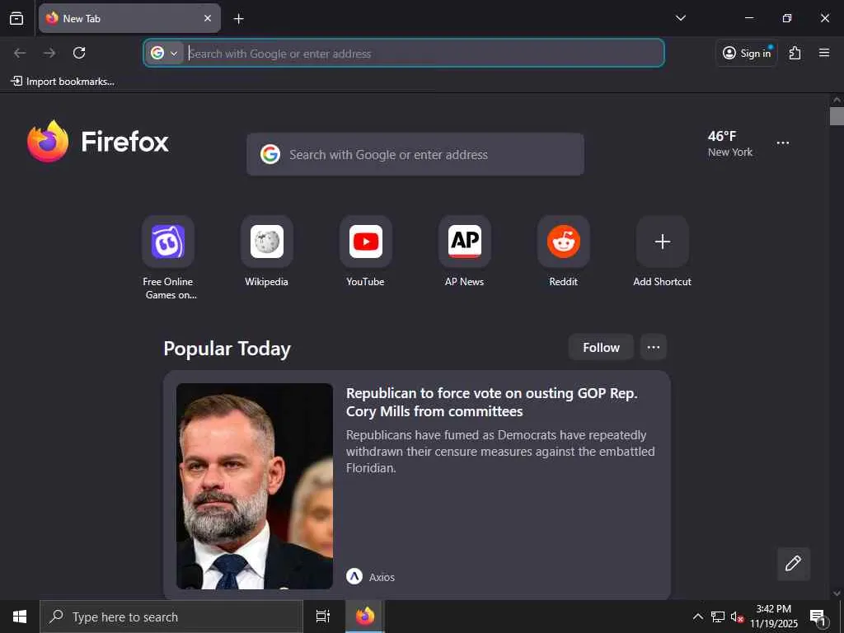Focus the new tab page Google search box
Screen dimensions: 844x633
tap(415, 154)
